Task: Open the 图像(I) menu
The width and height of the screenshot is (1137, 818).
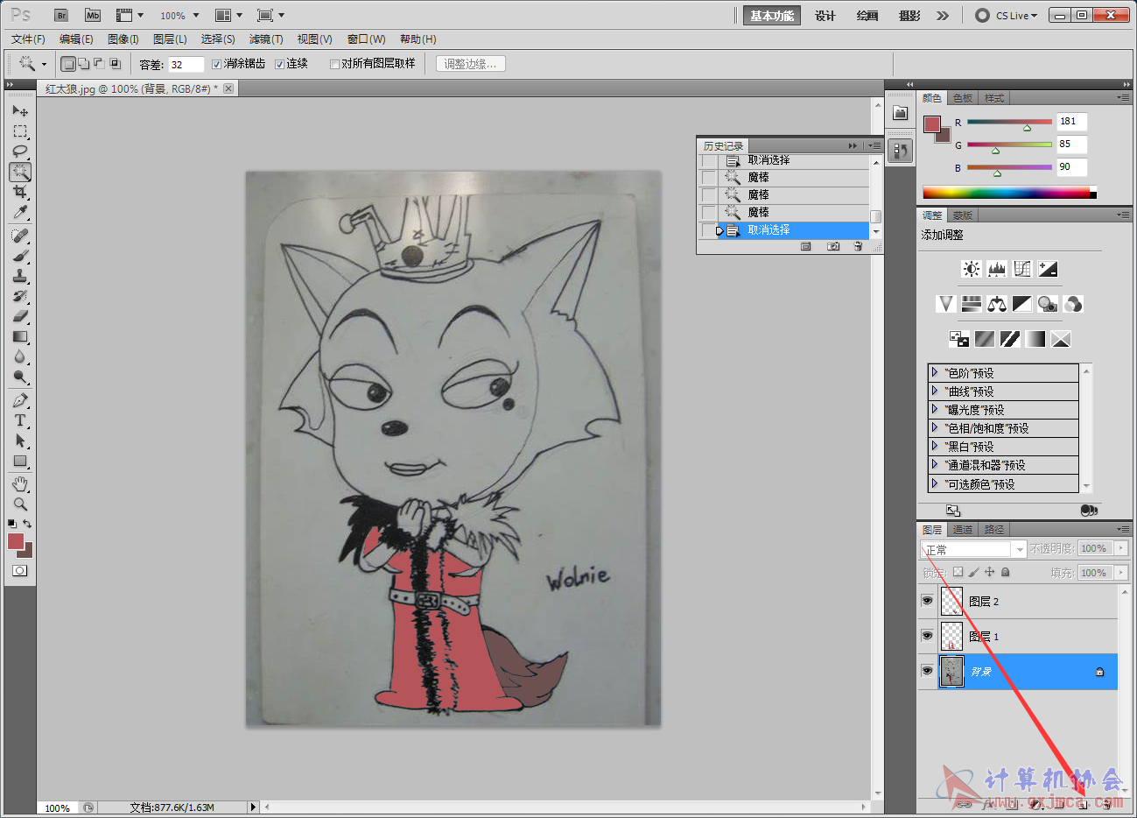Action: (123, 39)
